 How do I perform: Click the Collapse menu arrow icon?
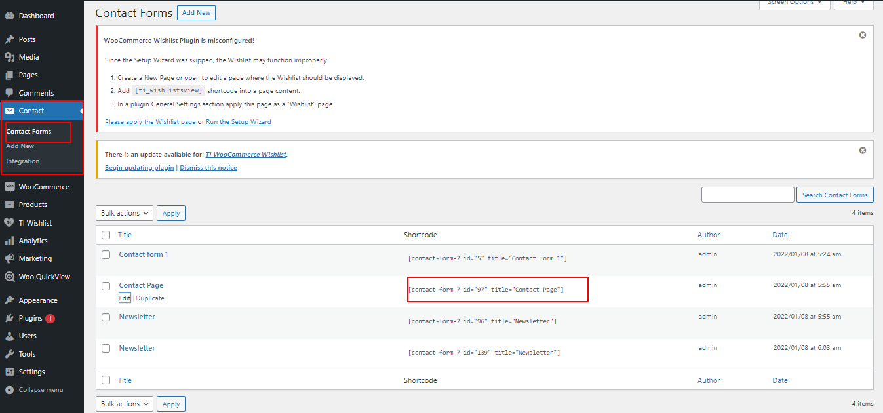click(10, 390)
